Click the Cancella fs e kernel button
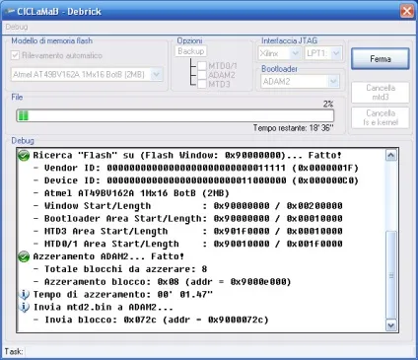Viewport: 418px width, 360px height. [x=381, y=117]
